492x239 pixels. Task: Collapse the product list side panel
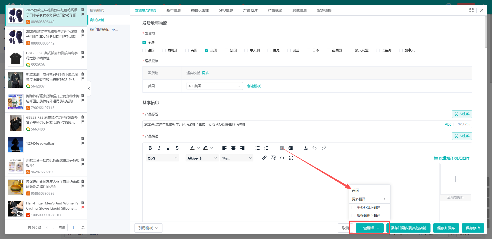89,89
